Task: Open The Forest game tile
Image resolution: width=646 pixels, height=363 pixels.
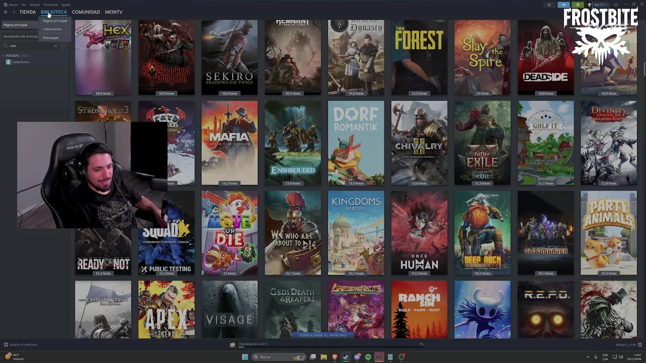Action: click(x=419, y=57)
